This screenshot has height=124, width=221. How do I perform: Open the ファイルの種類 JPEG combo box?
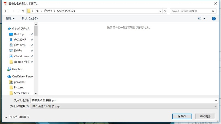click(124, 106)
